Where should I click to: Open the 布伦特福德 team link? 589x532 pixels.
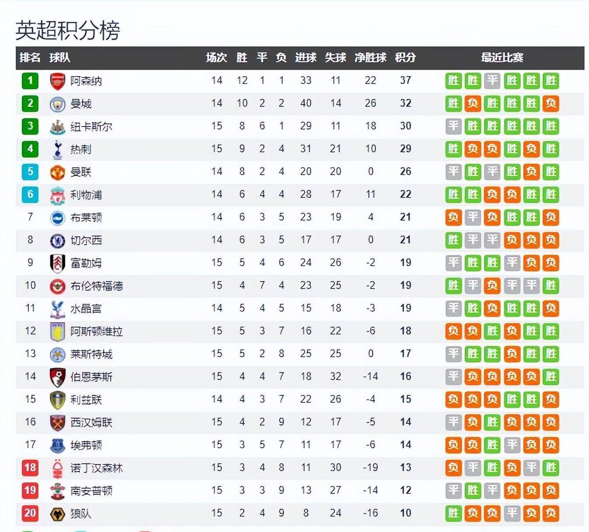97,286
